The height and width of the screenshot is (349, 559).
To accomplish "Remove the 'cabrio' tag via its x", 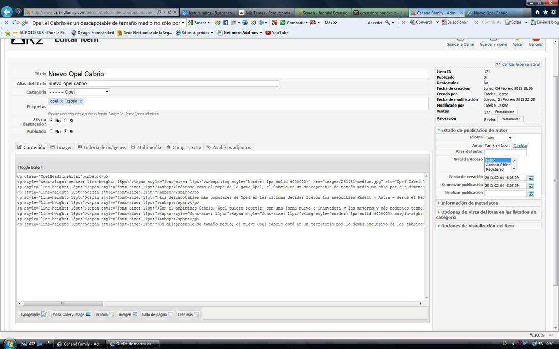I will [x=81, y=101].
